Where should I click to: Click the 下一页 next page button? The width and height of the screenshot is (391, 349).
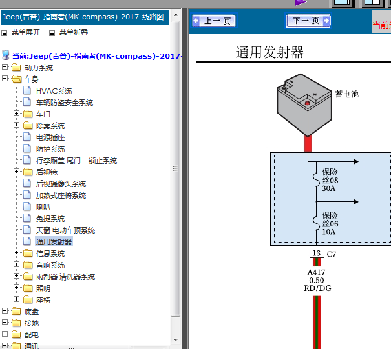tap(308, 21)
